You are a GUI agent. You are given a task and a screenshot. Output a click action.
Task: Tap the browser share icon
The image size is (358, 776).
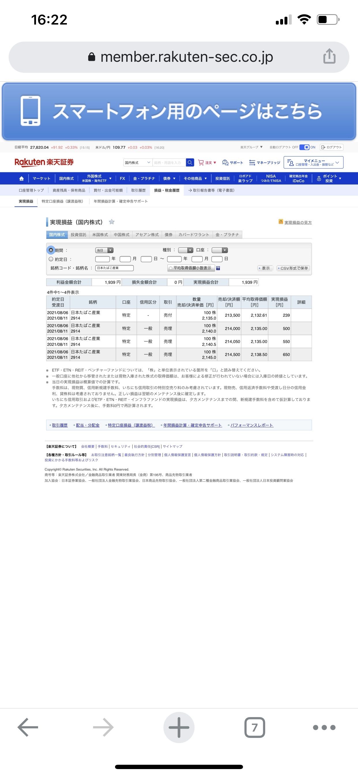click(329, 57)
